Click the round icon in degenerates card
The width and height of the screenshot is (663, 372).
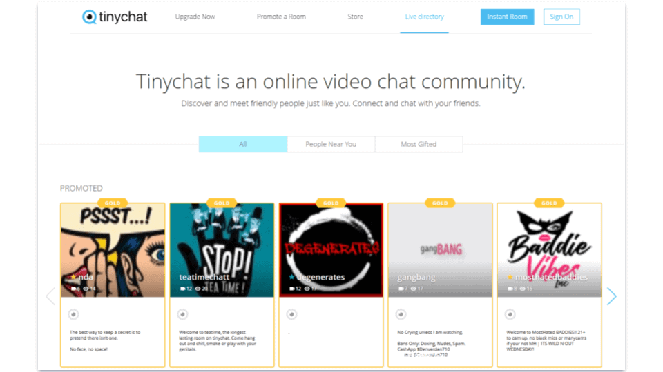[x=291, y=314]
